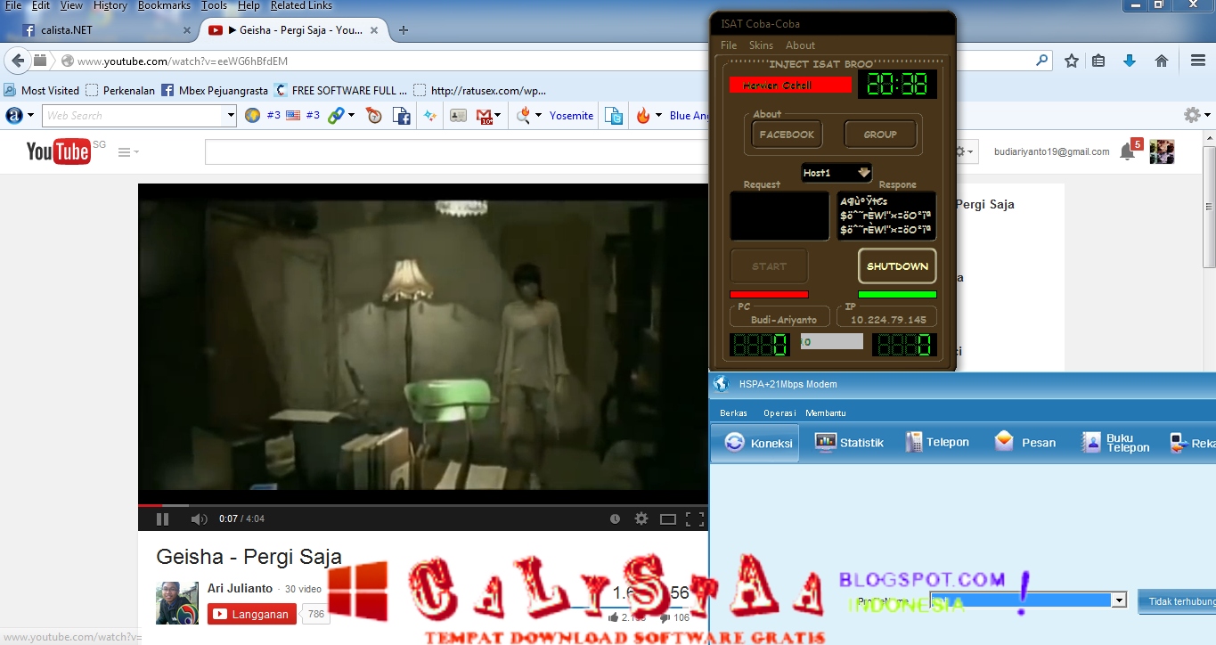
Task: Go back with the browser back arrow
Action: pos(17,61)
